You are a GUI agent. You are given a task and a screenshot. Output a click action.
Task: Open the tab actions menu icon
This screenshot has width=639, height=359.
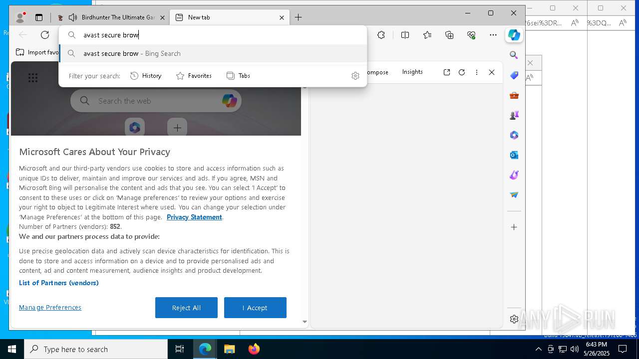click(x=39, y=17)
